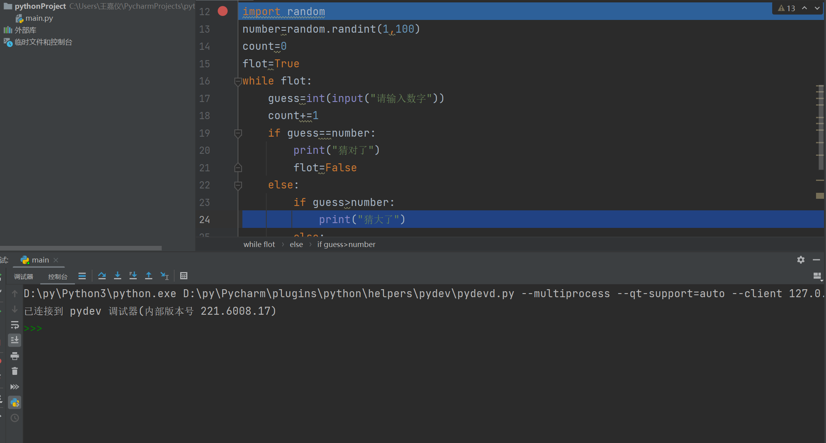The height and width of the screenshot is (443, 826).
Task: Click the python.exe command line output
Action: (x=424, y=294)
